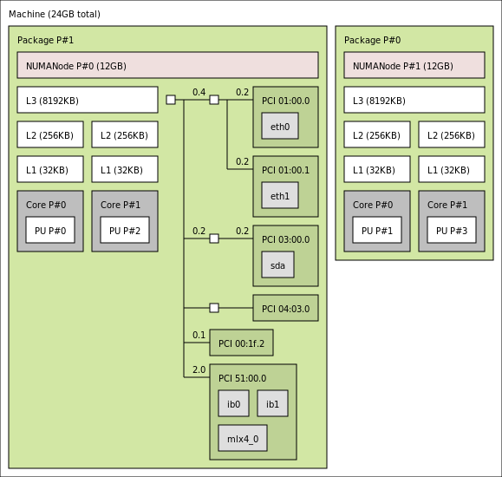Click the host bridge square beside L3

coord(171,100)
